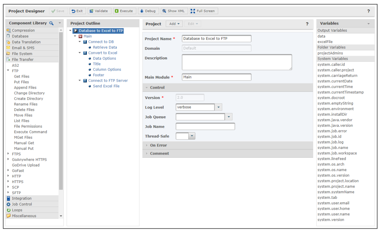Image resolution: width=382 pixels, height=231 pixels.
Task: Click the Validate toolbar button
Action: point(99,11)
